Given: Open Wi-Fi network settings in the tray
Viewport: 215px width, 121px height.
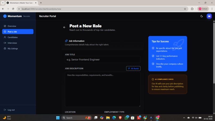Looking at the screenshot, I should [x=193, y=118].
